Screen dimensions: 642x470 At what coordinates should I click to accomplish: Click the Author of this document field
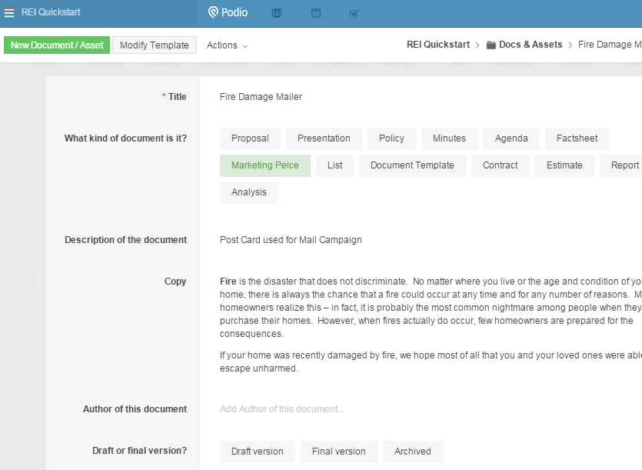(281, 409)
